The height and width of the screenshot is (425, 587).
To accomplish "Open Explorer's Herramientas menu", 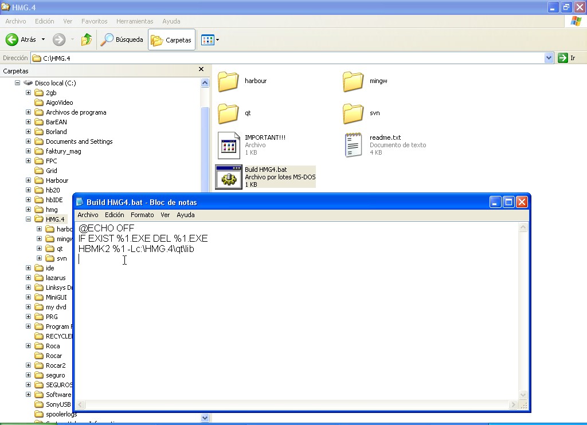I will (135, 21).
